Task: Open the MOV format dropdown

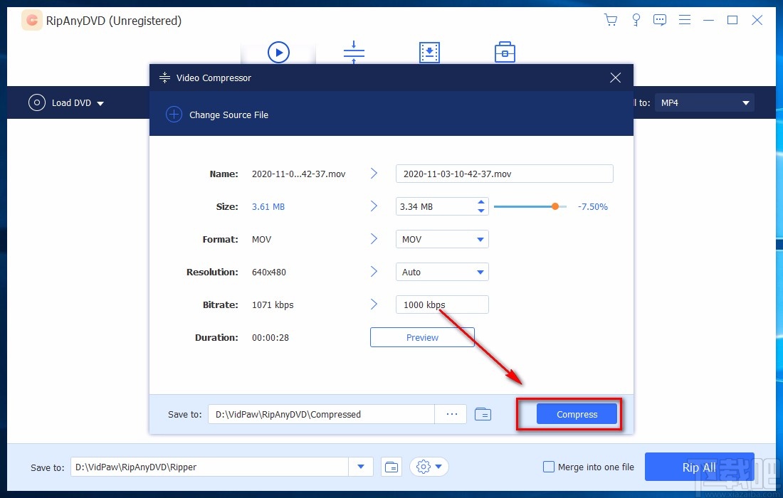Action: 442,239
